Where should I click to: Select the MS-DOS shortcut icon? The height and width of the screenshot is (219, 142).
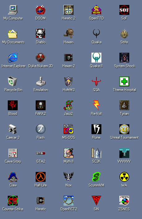pyautogui.click(x=69, y=129)
